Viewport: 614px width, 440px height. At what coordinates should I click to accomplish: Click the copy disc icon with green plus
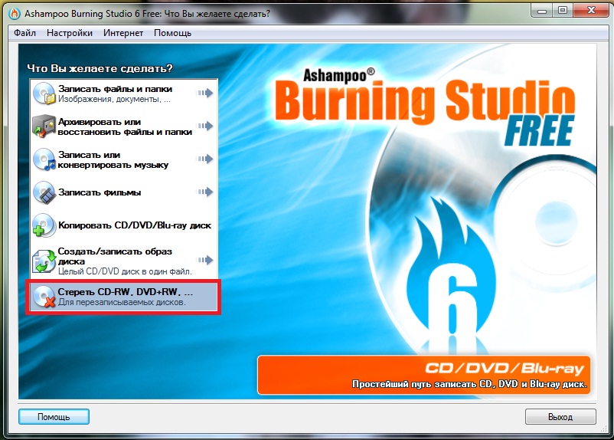pyautogui.click(x=44, y=225)
